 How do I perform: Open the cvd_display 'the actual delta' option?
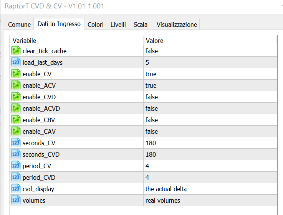166,189
